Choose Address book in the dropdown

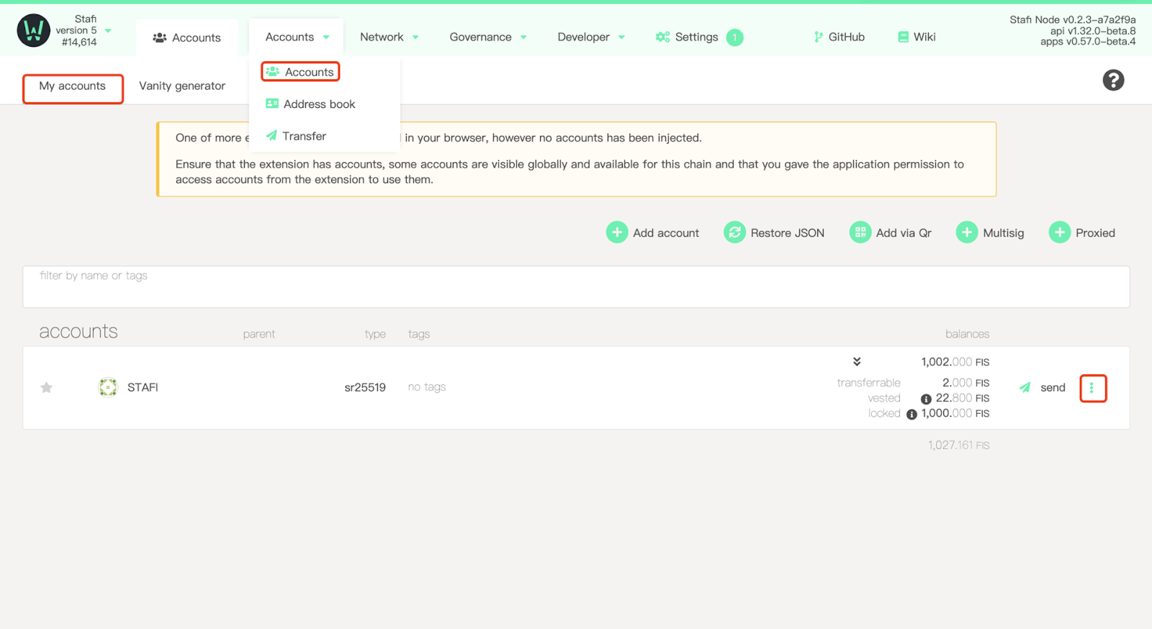[x=310, y=104]
